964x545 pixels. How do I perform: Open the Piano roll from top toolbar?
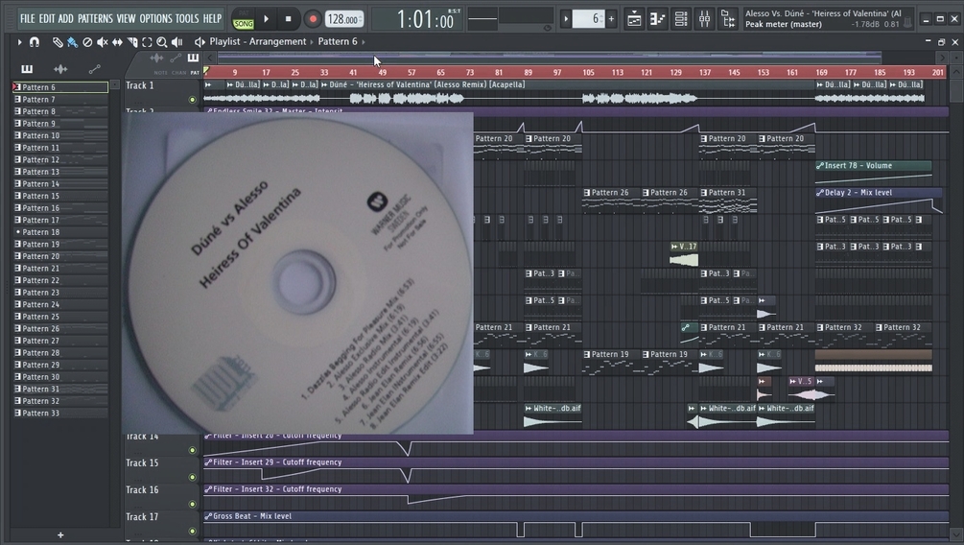(x=657, y=19)
